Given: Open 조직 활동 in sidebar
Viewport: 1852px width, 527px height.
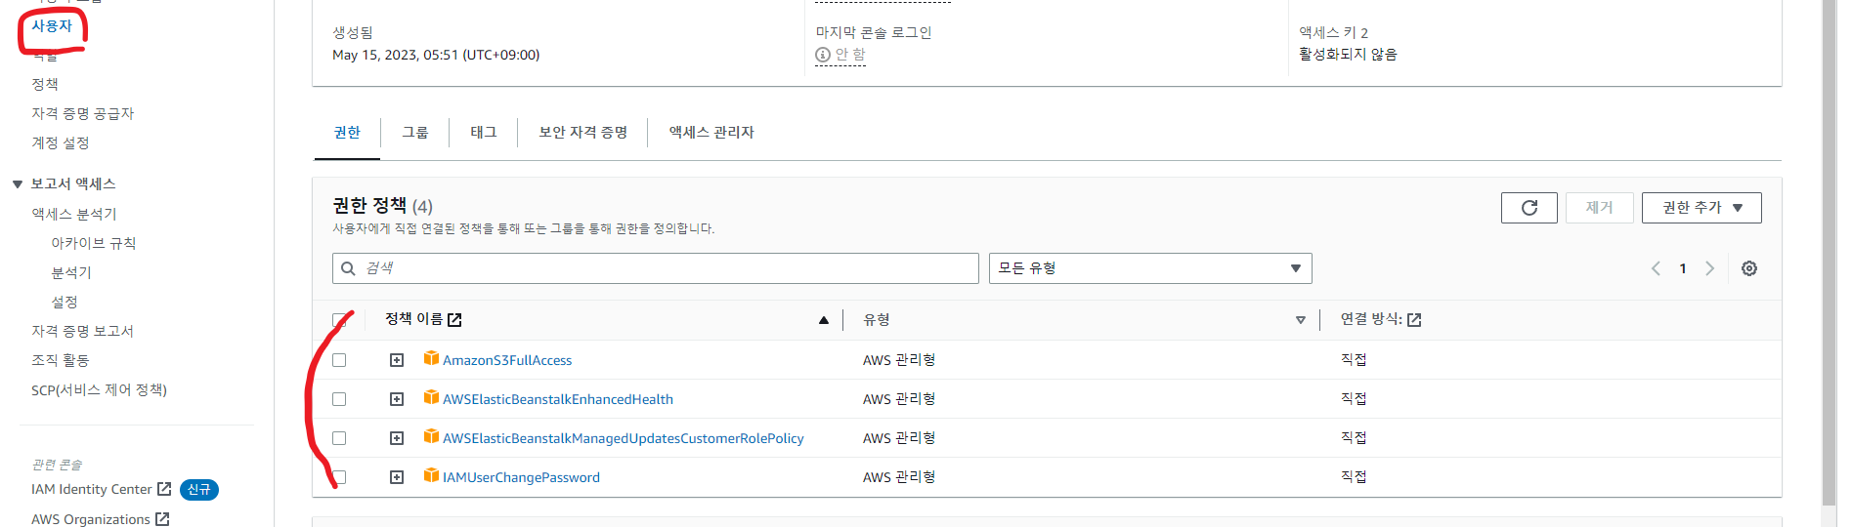Looking at the screenshot, I should click(61, 360).
